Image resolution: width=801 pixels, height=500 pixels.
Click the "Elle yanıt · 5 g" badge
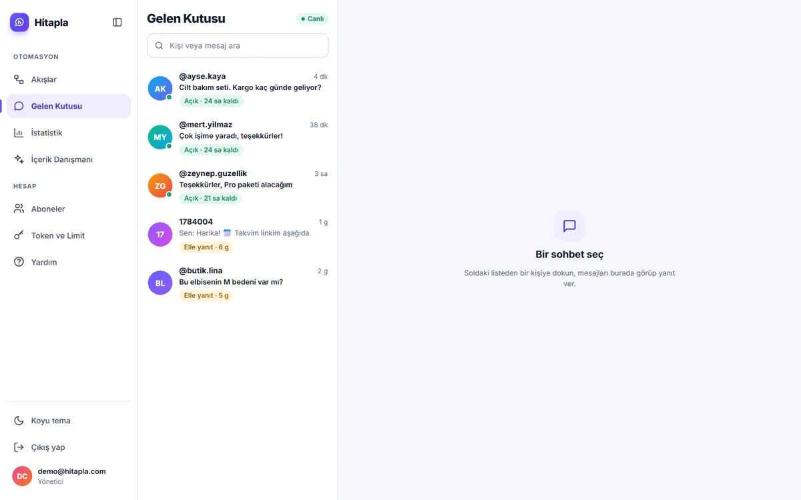[x=206, y=295]
